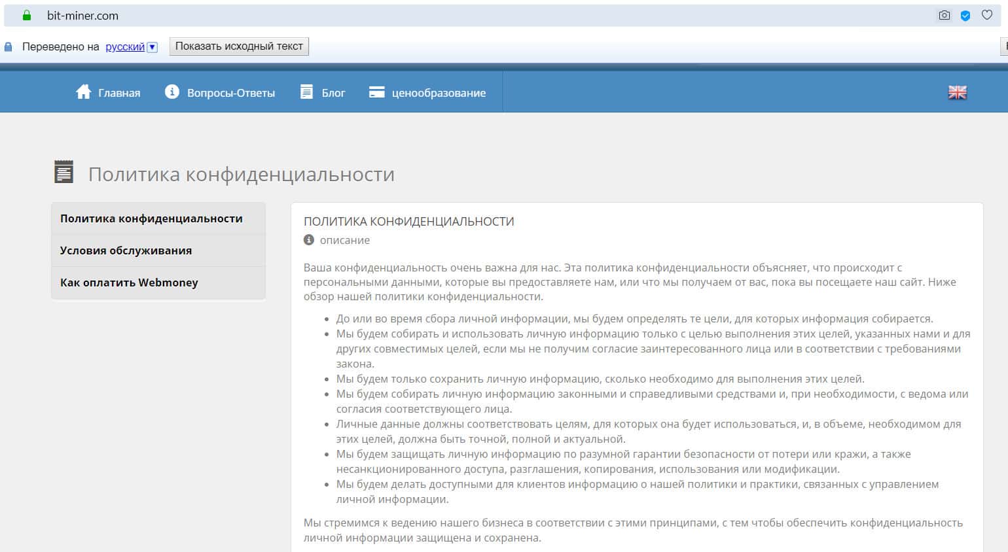Click the описание label
Viewport: 1008px width, 552px height.
(x=345, y=240)
